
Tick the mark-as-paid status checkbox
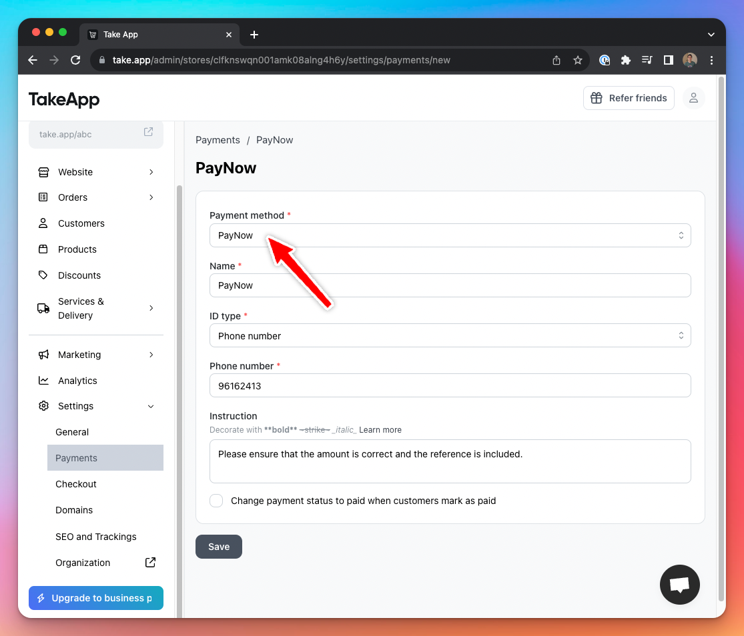[216, 501]
